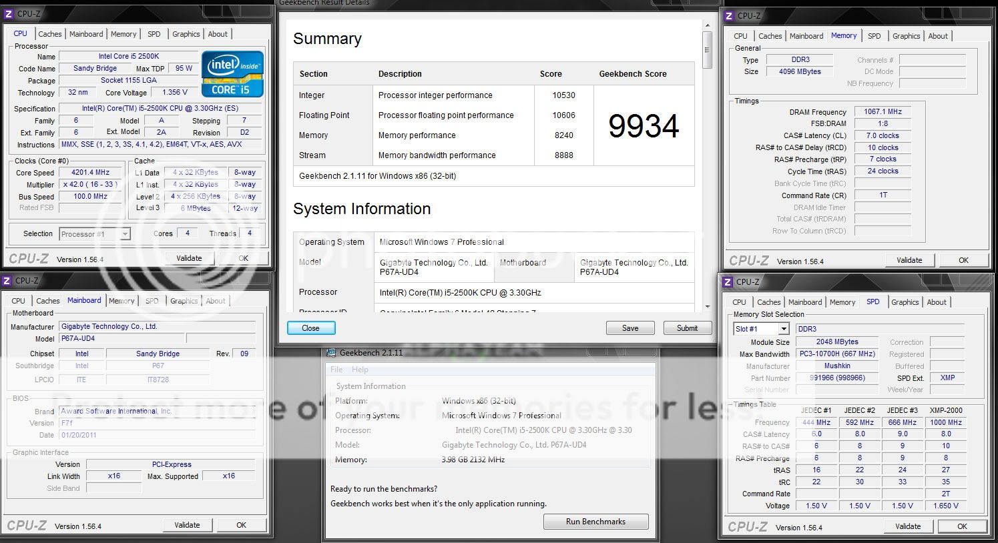Click OK in the SPD window
The height and width of the screenshot is (543, 998).
pos(962,526)
